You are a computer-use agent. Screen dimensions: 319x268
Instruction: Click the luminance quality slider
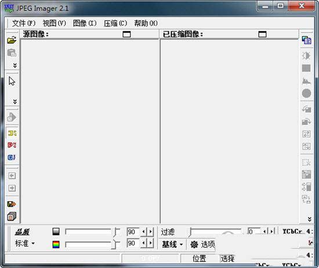(93, 232)
